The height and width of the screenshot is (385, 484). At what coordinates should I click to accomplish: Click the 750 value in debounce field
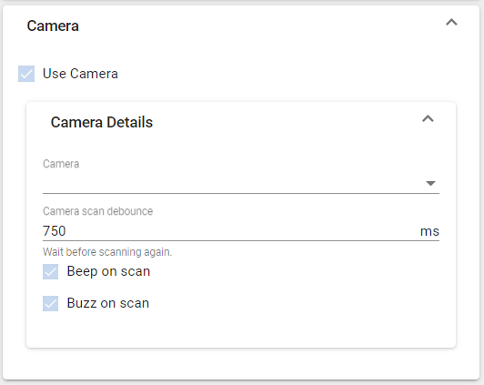[x=55, y=231]
